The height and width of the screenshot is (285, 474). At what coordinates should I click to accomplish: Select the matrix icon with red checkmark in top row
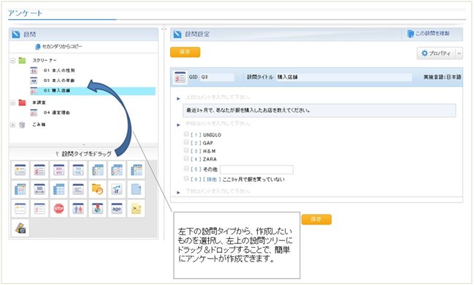click(116, 170)
